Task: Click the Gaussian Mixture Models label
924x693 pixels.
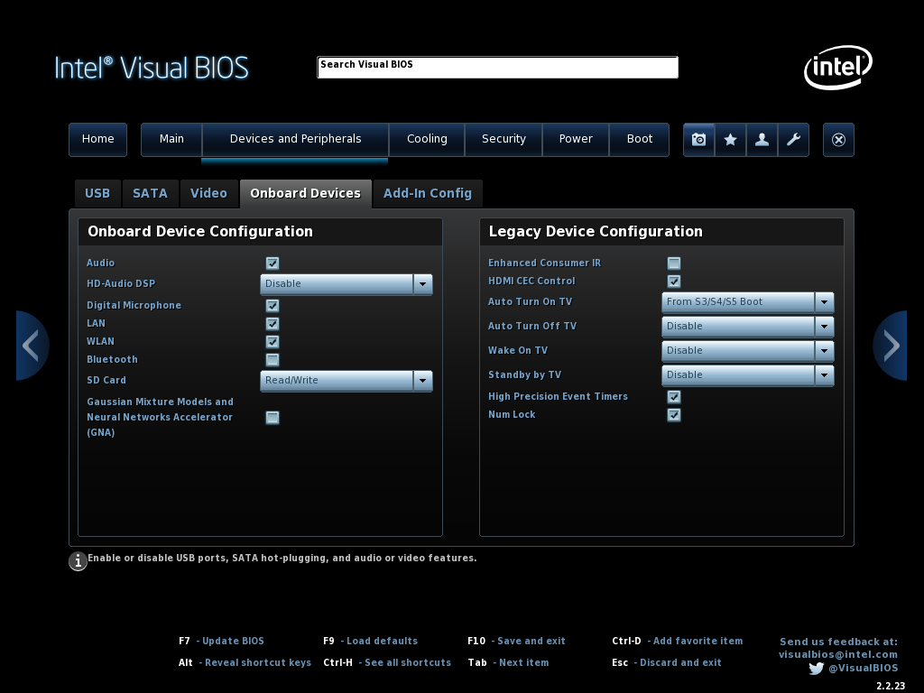Action: point(160,417)
